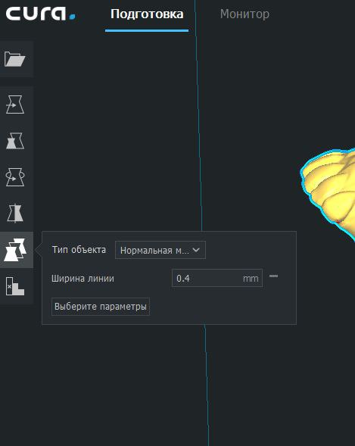The height and width of the screenshot is (446, 355).
Task: Select the Scale tool
Action: (15, 141)
